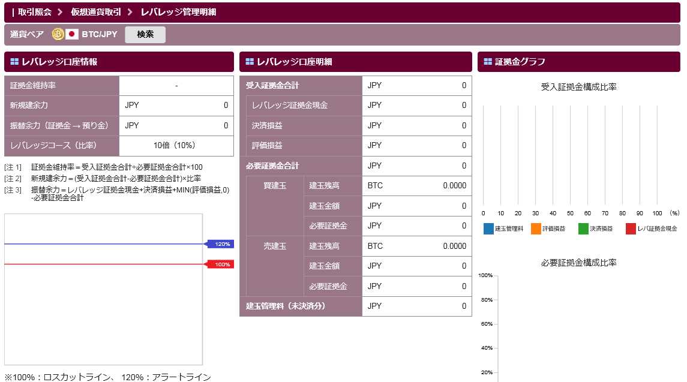Click the orange 評価損益 legend swatch
Screen dimensions: 687x382
[x=536, y=229]
